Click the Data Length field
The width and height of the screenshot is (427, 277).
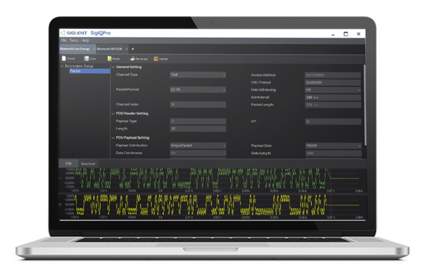tap(333, 153)
